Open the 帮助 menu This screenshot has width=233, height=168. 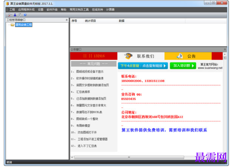coord(63,10)
